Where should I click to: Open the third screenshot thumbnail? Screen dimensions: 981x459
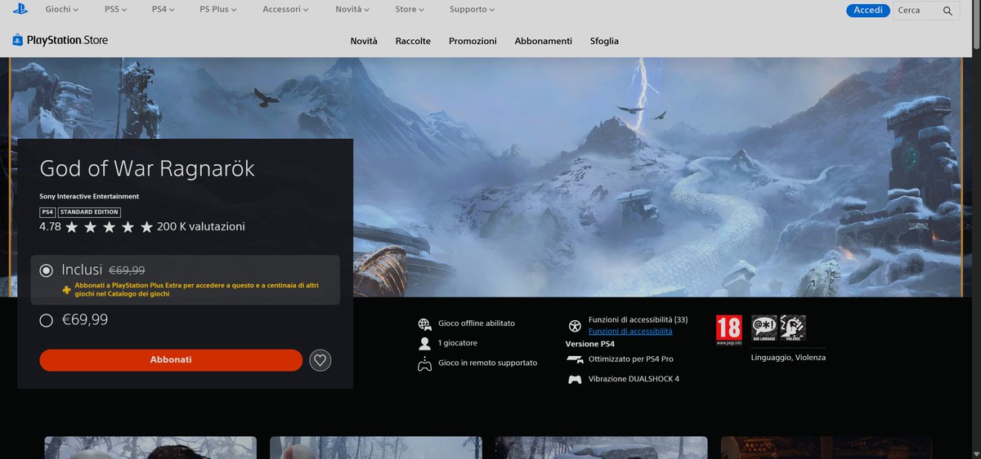(601, 448)
